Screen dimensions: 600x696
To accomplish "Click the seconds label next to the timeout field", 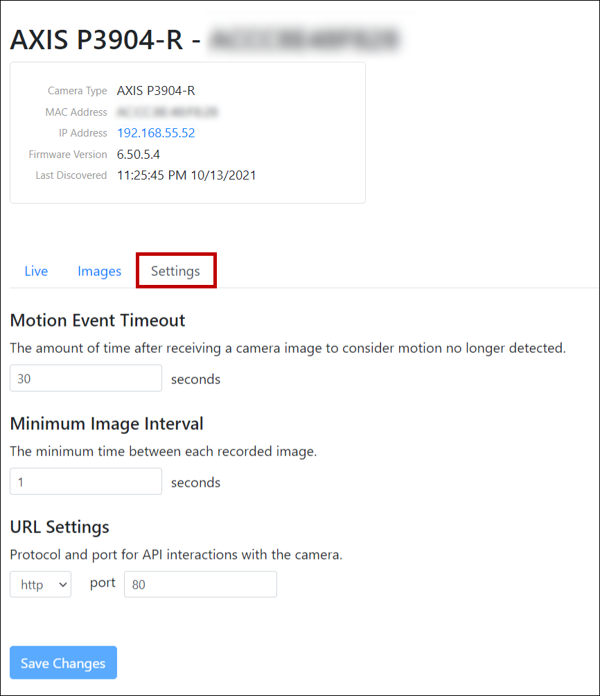I will click(195, 379).
